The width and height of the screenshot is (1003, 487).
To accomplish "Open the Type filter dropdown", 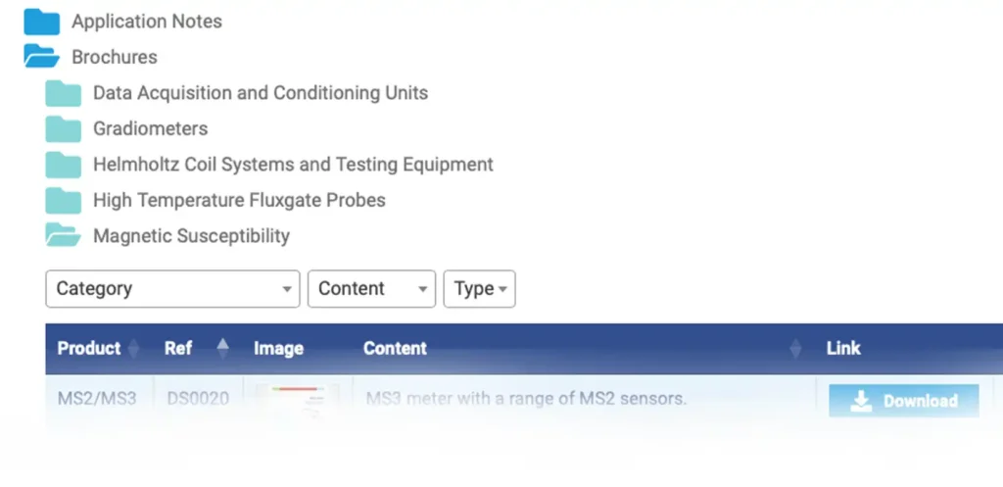I will click(480, 289).
